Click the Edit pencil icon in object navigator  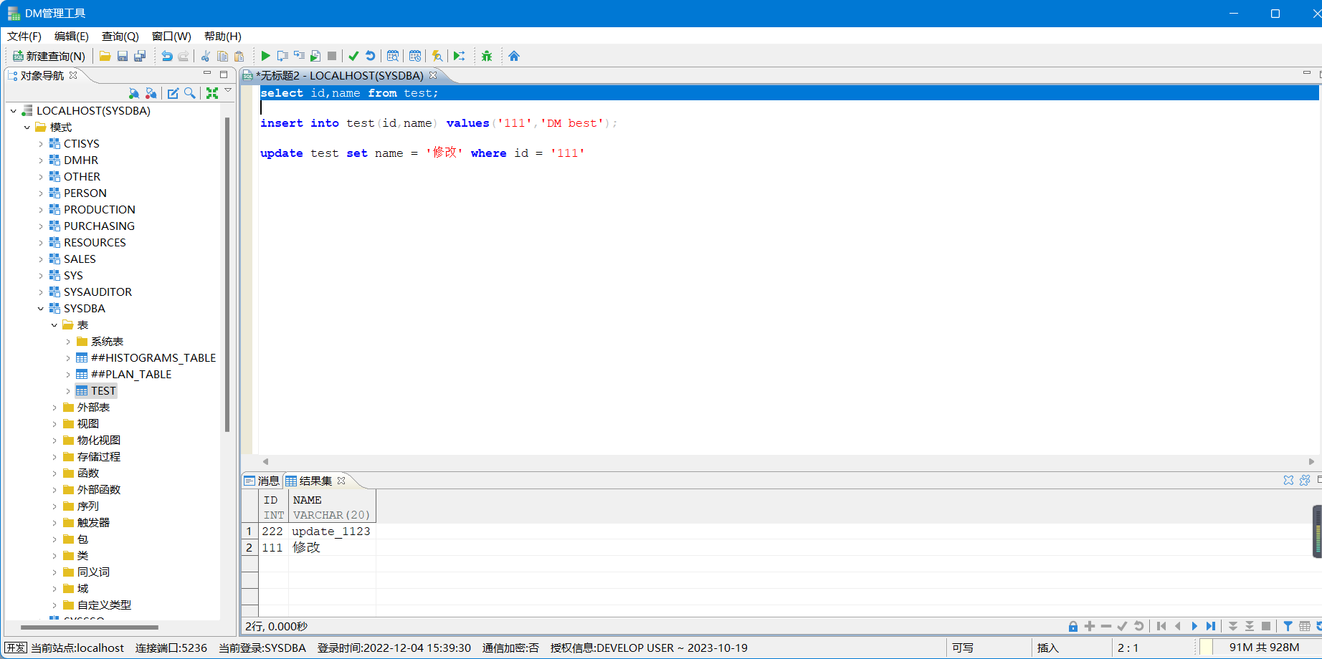click(x=173, y=93)
